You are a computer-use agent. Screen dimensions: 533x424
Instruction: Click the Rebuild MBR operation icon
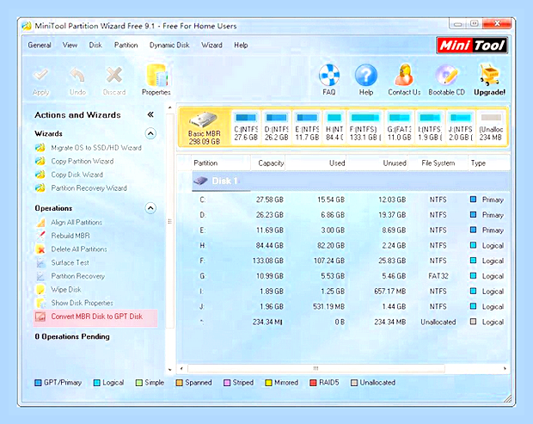pyautogui.click(x=40, y=236)
